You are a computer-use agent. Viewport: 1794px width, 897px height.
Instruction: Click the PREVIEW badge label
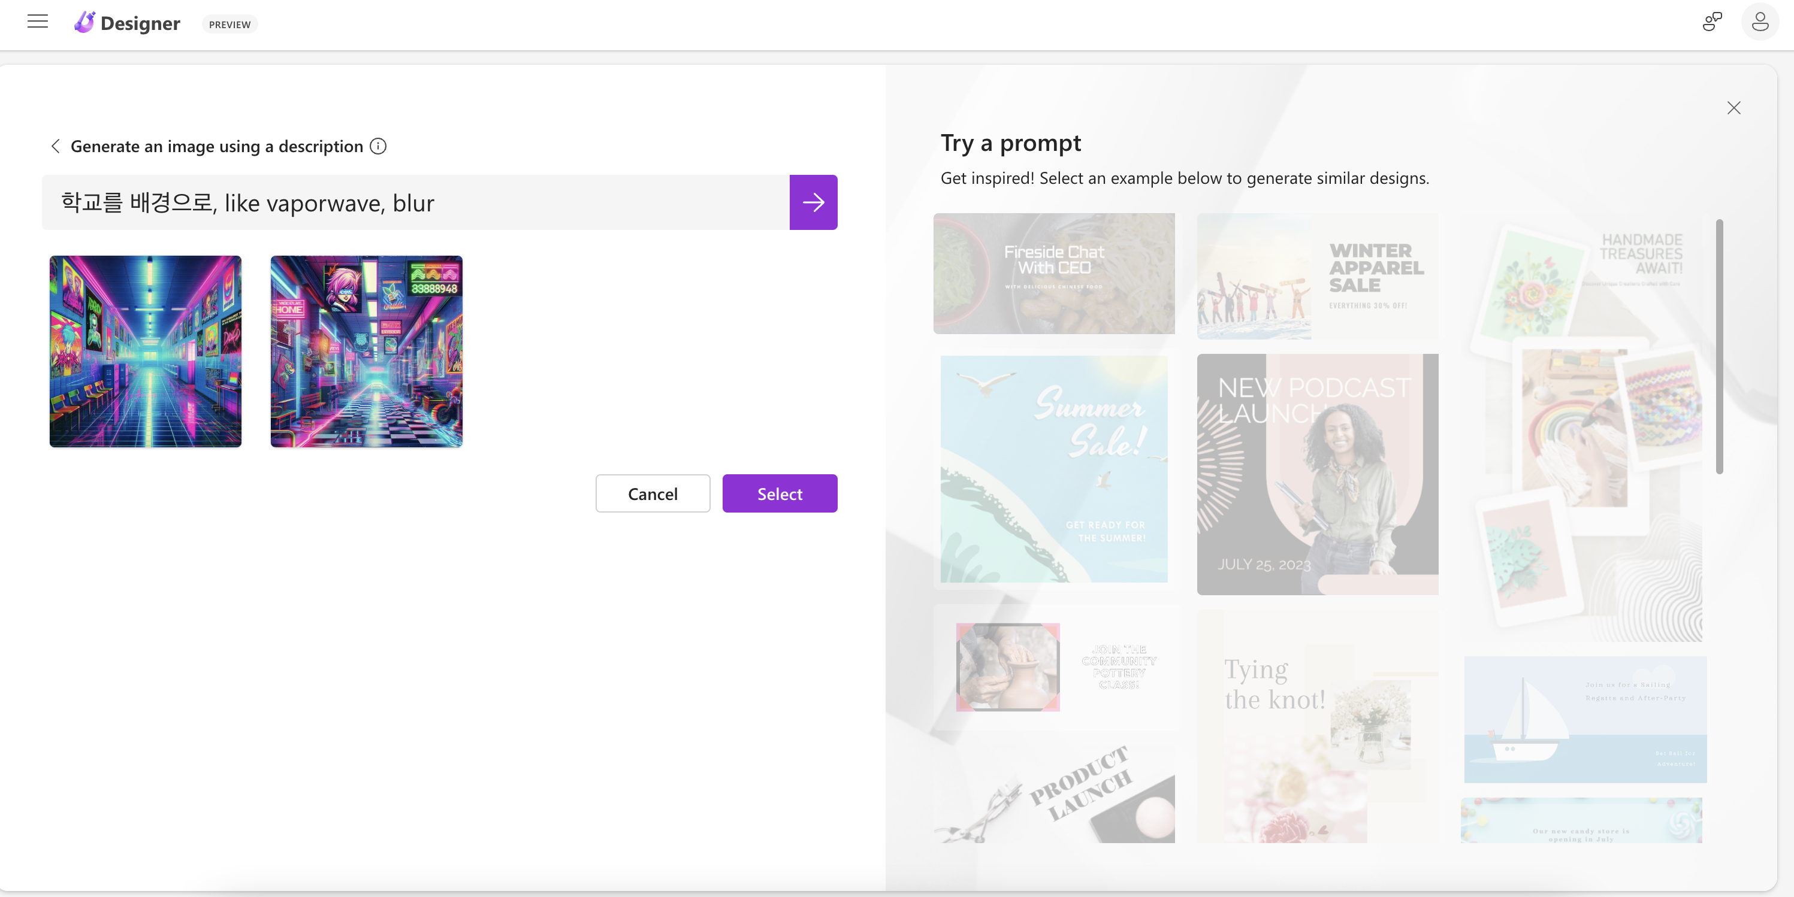[x=229, y=25]
